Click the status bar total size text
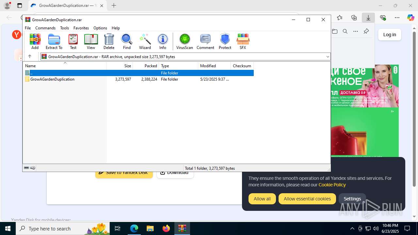The height and width of the screenshot is (235, 418). click(x=210, y=168)
